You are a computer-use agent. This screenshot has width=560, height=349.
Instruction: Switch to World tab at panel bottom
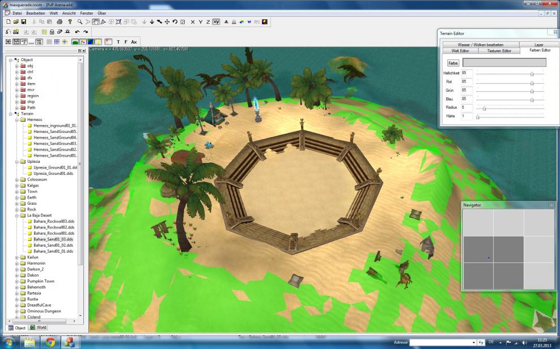click(39, 328)
